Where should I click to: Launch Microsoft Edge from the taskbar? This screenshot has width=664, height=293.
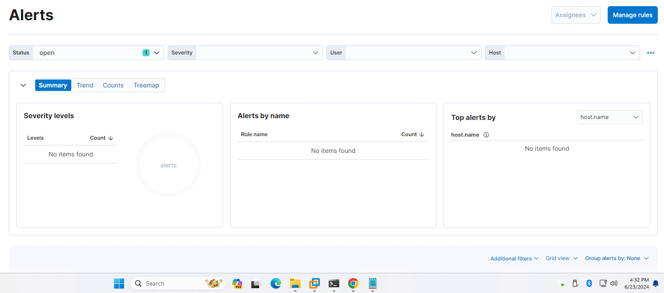(x=276, y=283)
